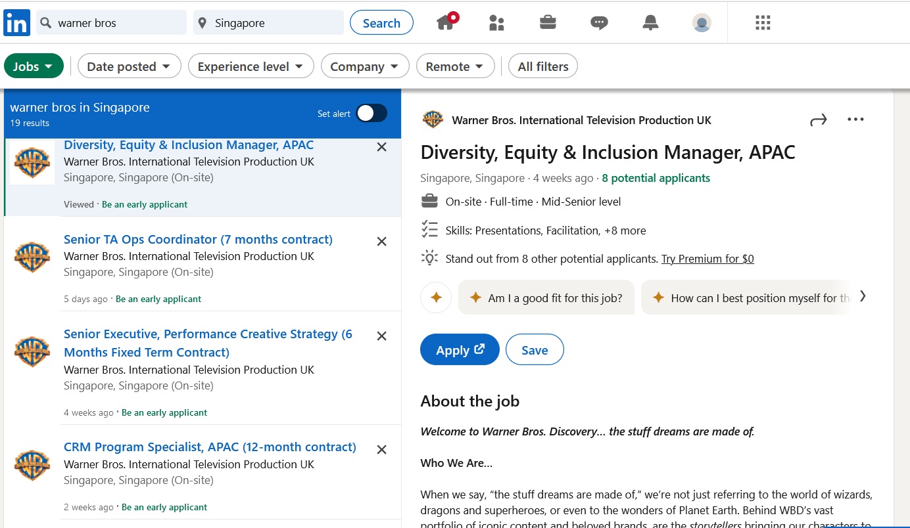Click the 'About the job' heading

pos(470,401)
